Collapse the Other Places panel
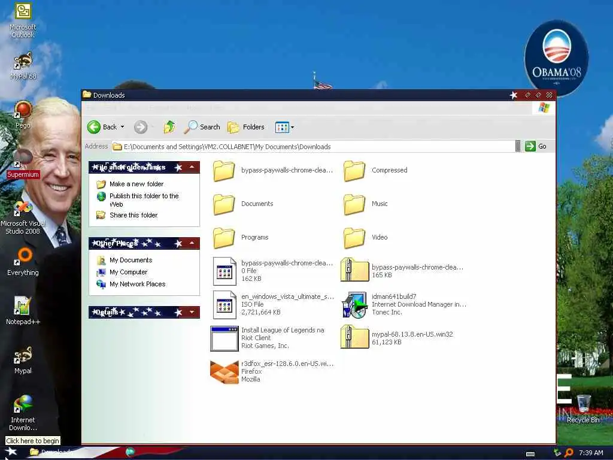 tap(192, 243)
